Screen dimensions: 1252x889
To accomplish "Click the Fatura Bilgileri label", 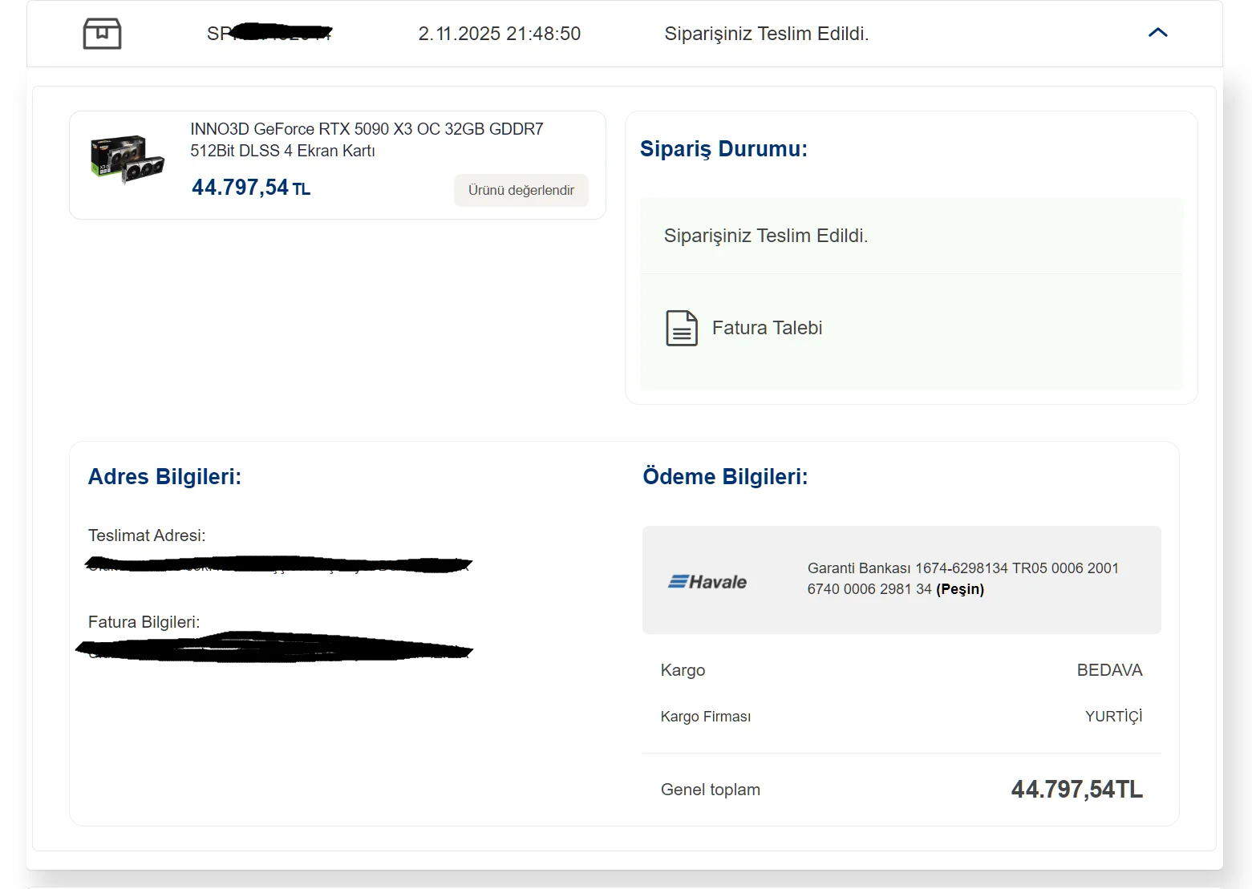I will pos(144,622).
